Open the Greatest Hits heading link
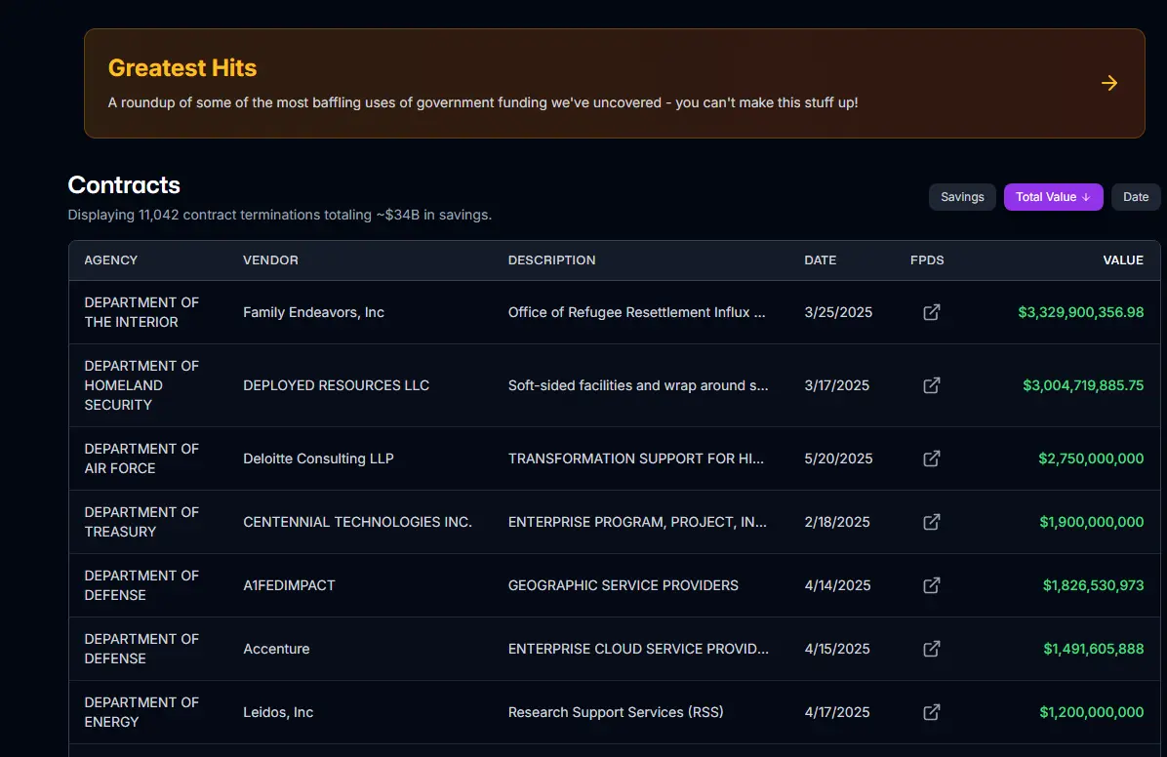1167x757 pixels. point(182,68)
